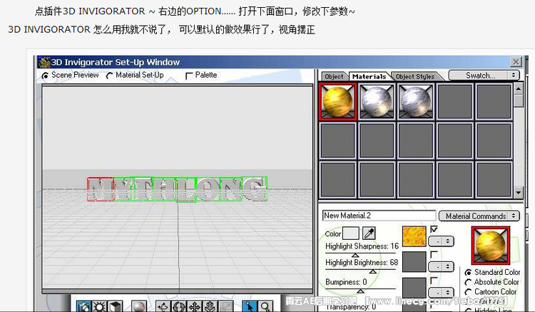Select the axis rotate tool
Viewport: 535px width, 312px height.
(163, 306)
